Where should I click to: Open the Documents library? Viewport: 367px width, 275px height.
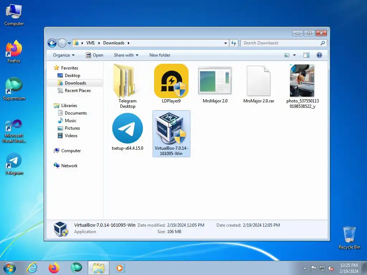(76, 113)
